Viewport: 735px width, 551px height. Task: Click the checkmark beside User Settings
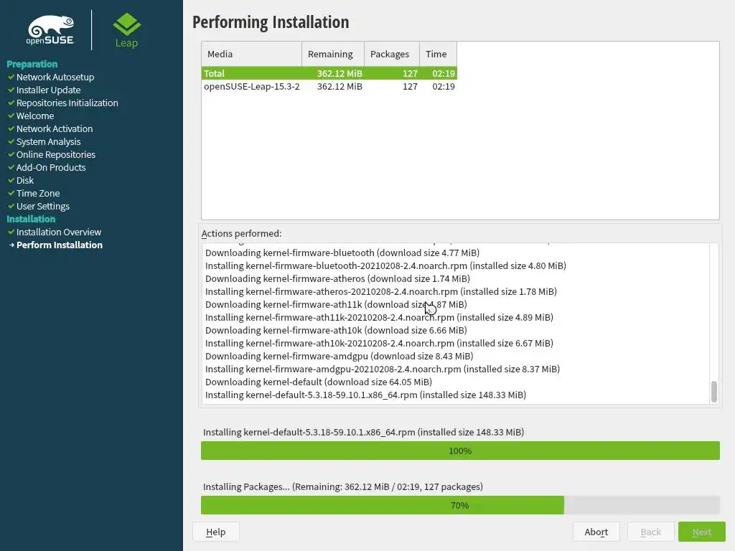point(11,206)
